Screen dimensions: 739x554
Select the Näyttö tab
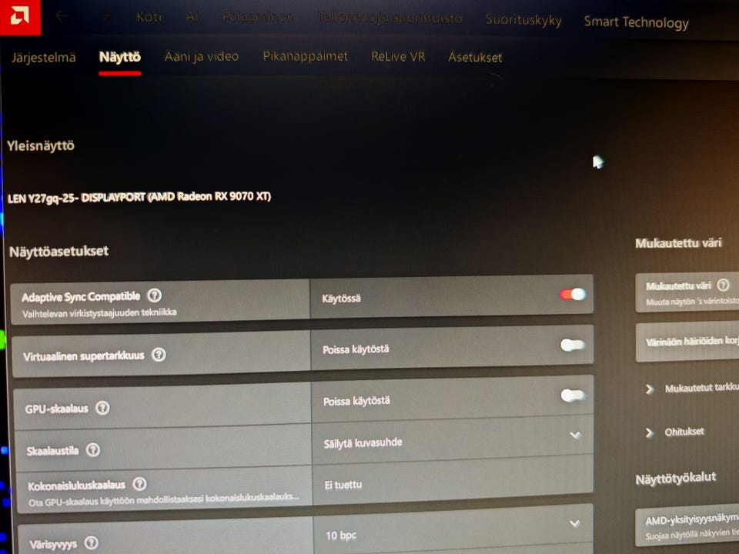120,57
